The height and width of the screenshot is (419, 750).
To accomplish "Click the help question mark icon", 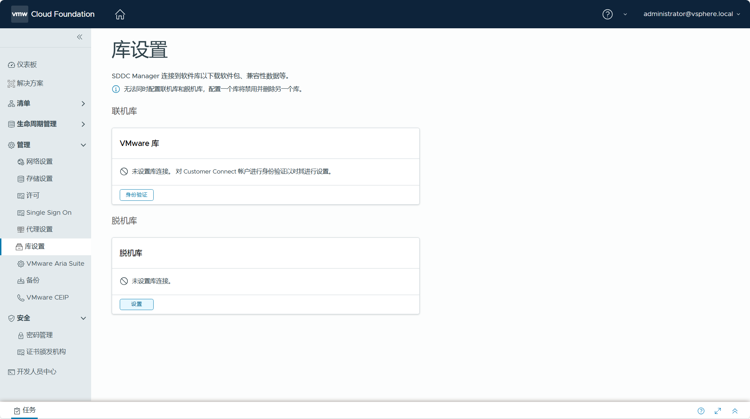I will (x=607, y=14).
